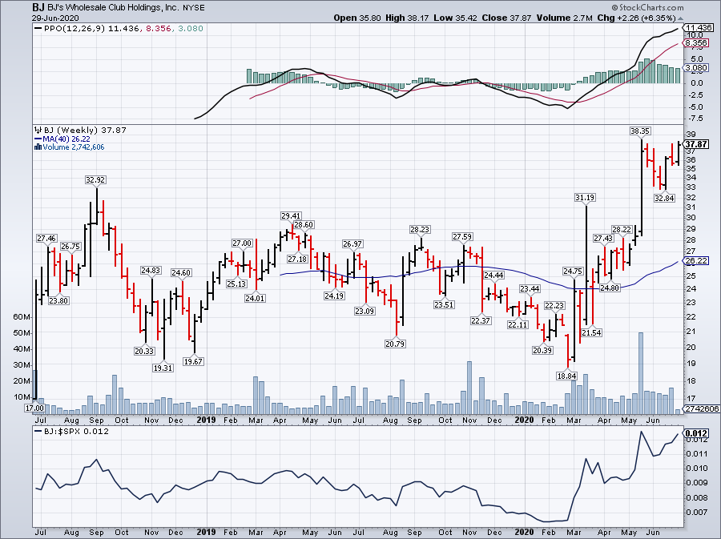Click the 28.60 price marker
The image size is (721, 539).
click(x=304, y=225)
